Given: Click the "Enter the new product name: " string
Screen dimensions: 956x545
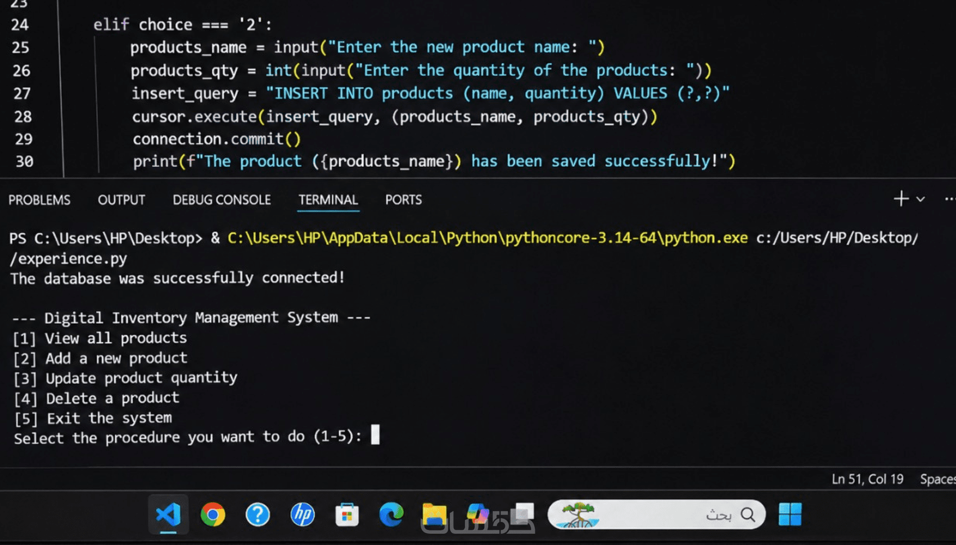Looking at the screenshot, I should (x=462, y=47).
